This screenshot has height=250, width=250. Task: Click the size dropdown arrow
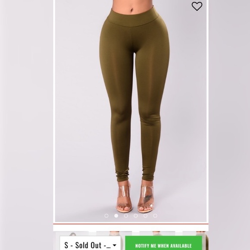pyautogui.click(x=115, y=245)
